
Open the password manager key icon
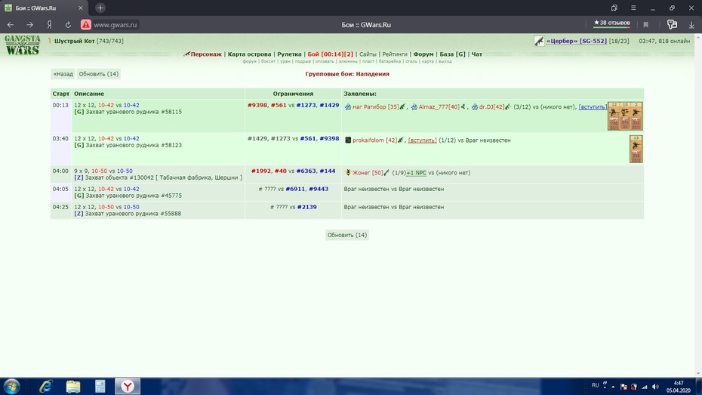pyautogui.click(x=672, y=25)
